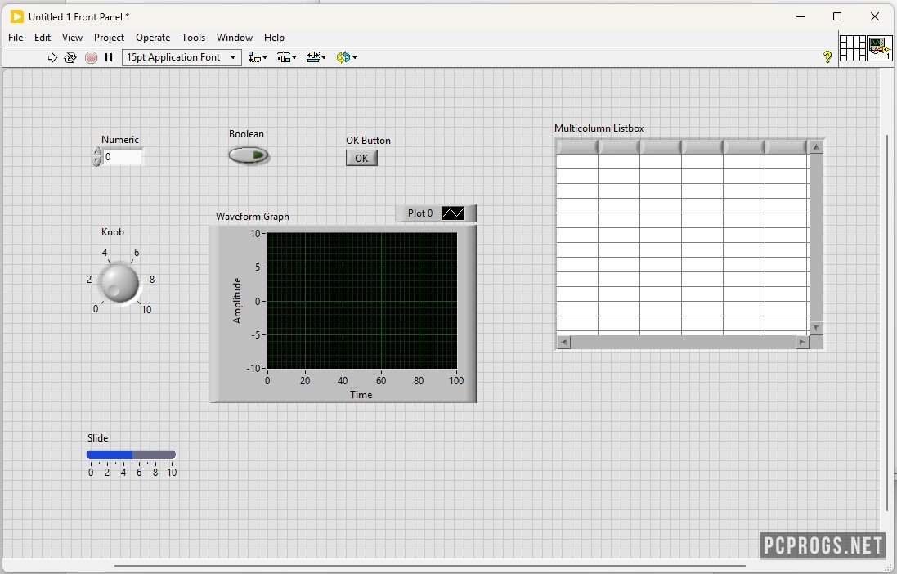Open the Operate menu
The width and height of the screenshot is (897, 574).
pos(153,38)
